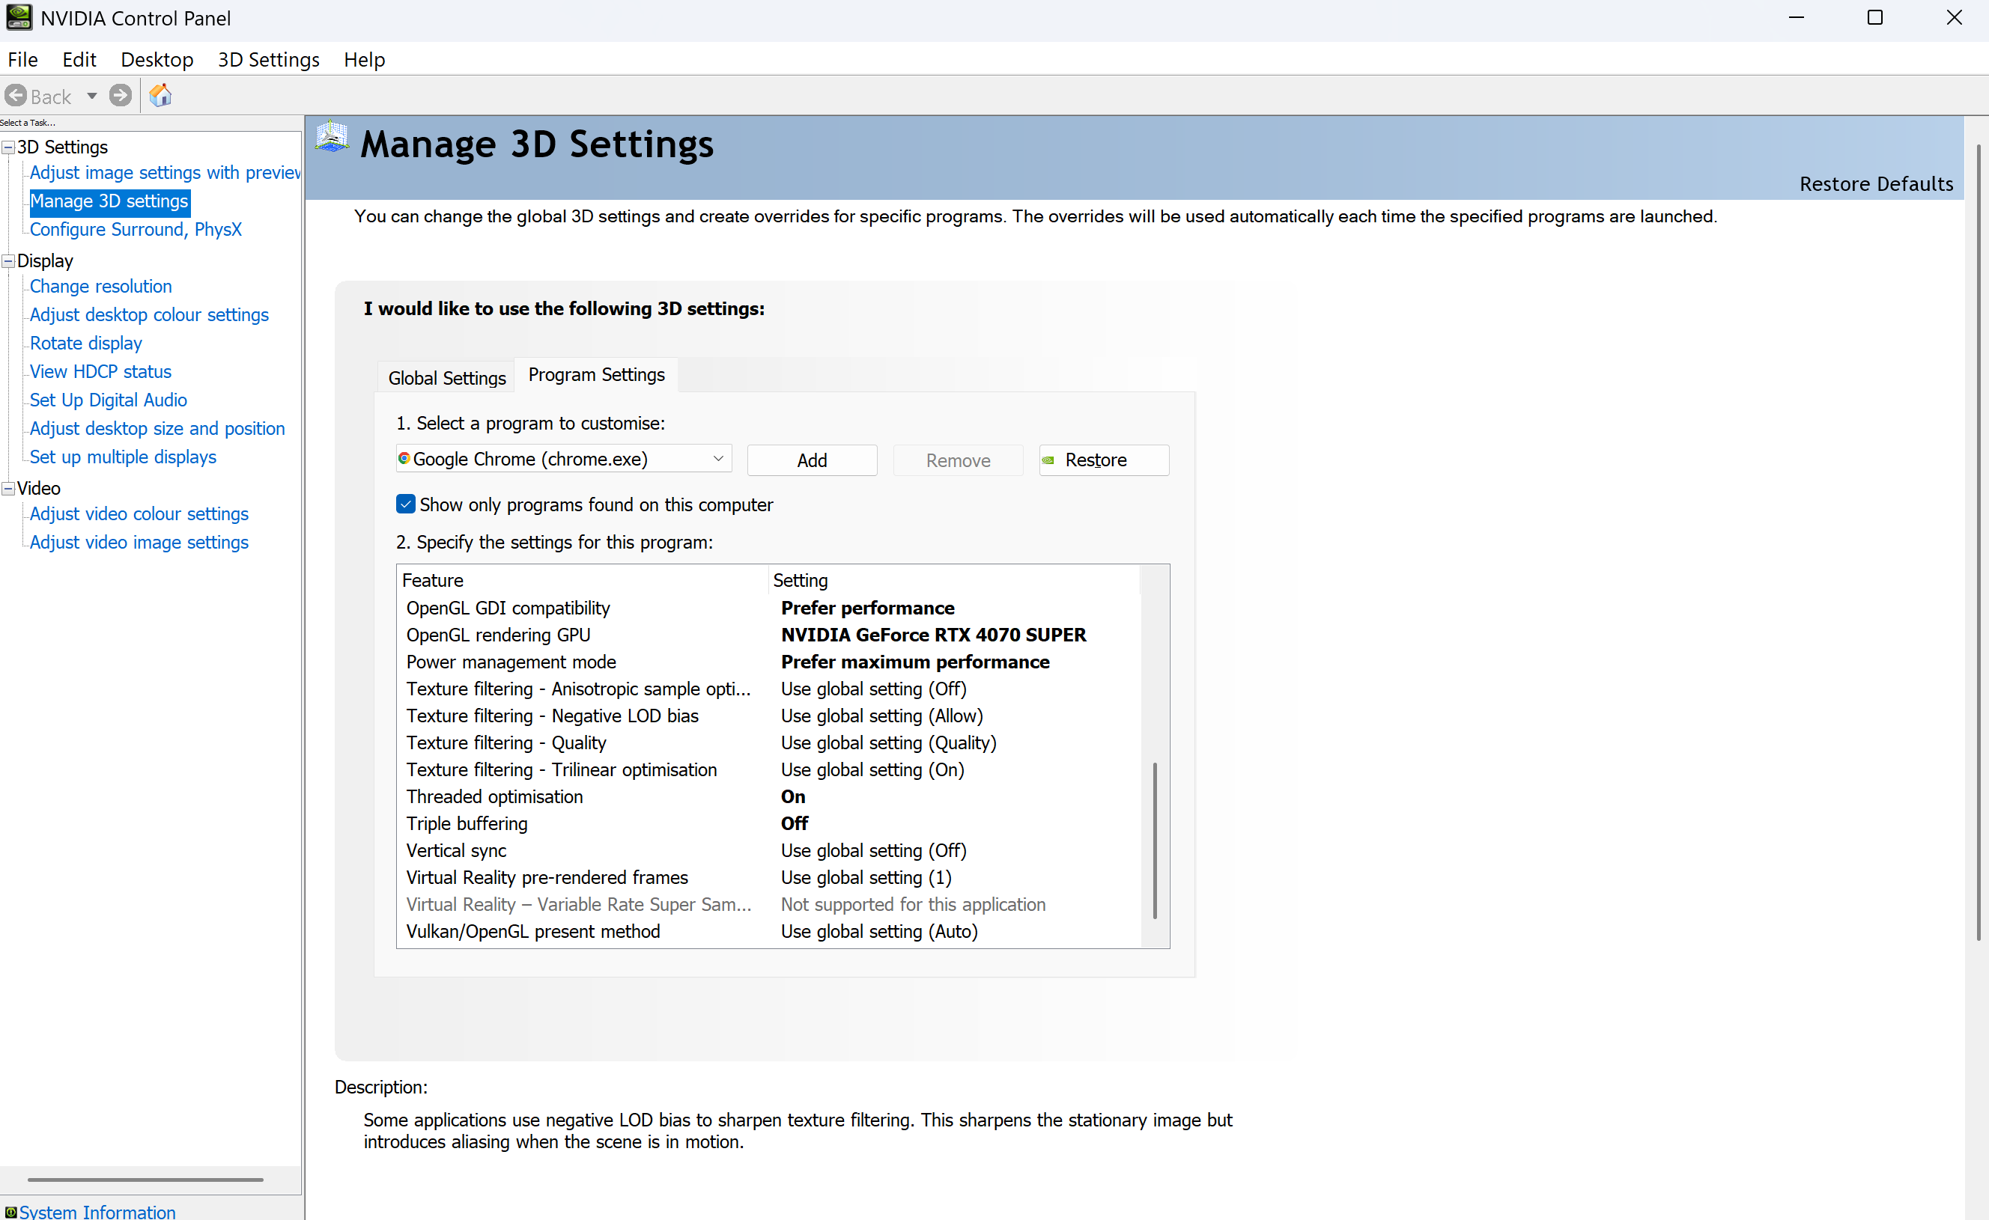
Task: Open the Help menu
Action: click(364, 60)
